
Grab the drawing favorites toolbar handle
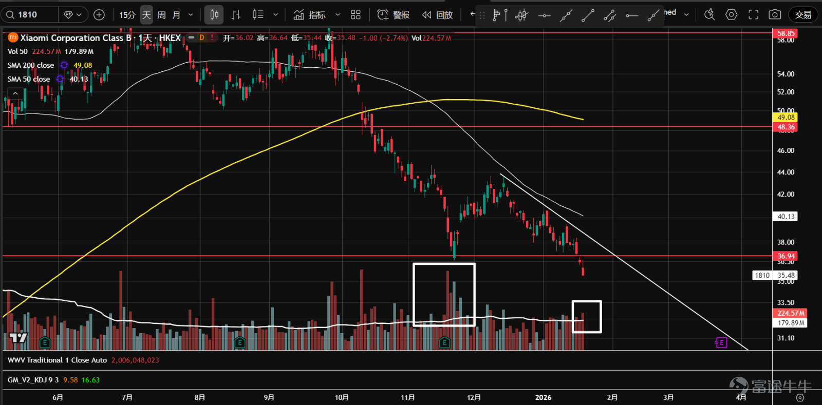tap(482, 15)
